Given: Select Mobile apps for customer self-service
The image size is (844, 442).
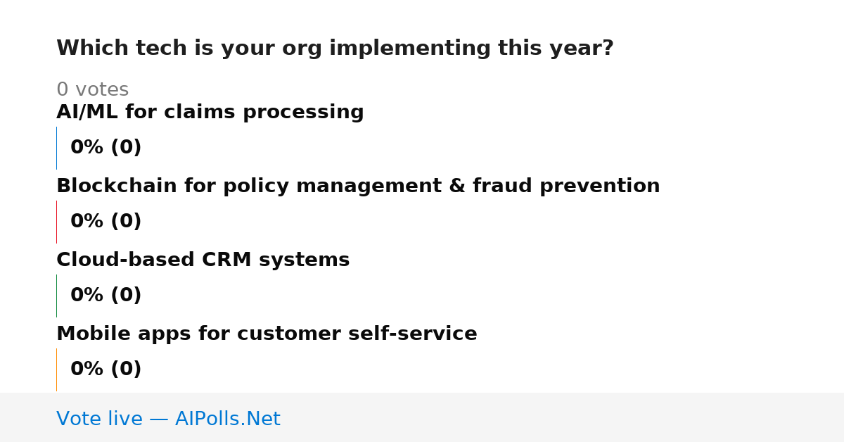Looking at the screenshot, I should (x=267, y=334).
